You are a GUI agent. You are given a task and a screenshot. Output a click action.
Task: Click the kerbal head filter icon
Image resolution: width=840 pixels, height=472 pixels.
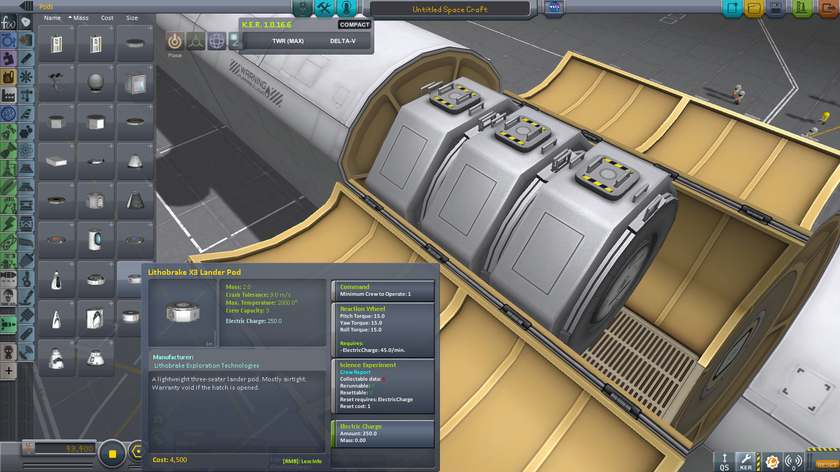(x=8, y=352)
